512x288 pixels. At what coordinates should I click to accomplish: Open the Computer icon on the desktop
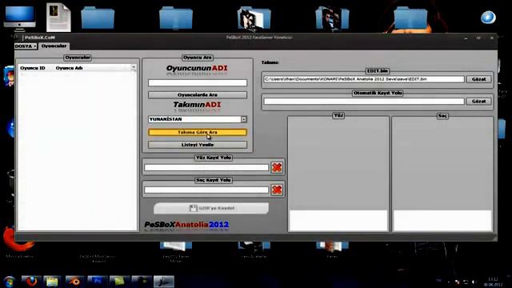coord(19,18)
